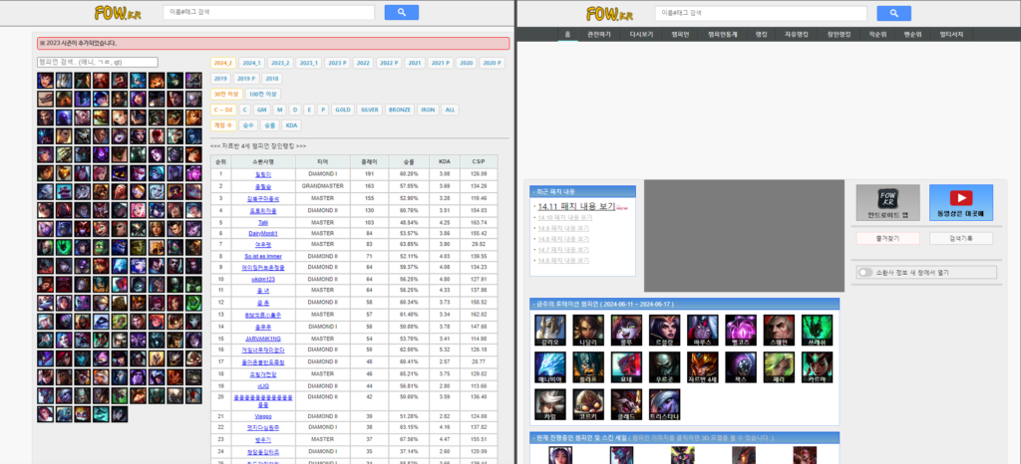The image size is (1021, 464).
Task: Go to the 멀티서치 menu tab
Action: point(950,35)
